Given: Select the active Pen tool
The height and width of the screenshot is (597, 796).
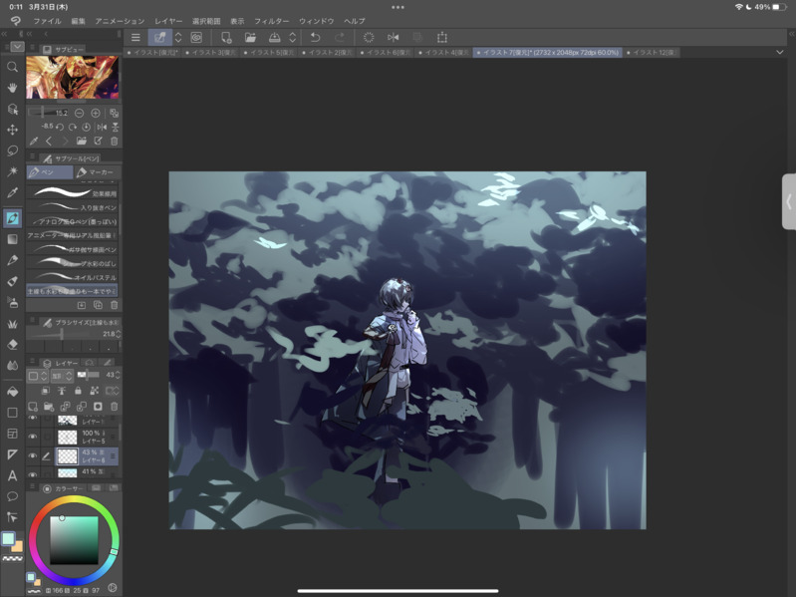Looking at the screenshot, I should pos(12,218).
